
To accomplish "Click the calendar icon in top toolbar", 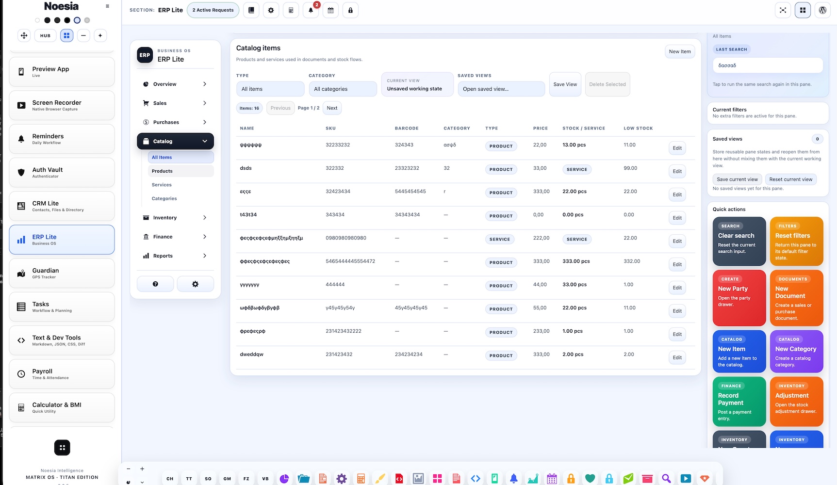I will pyautogui.click(x=330, y=10).
